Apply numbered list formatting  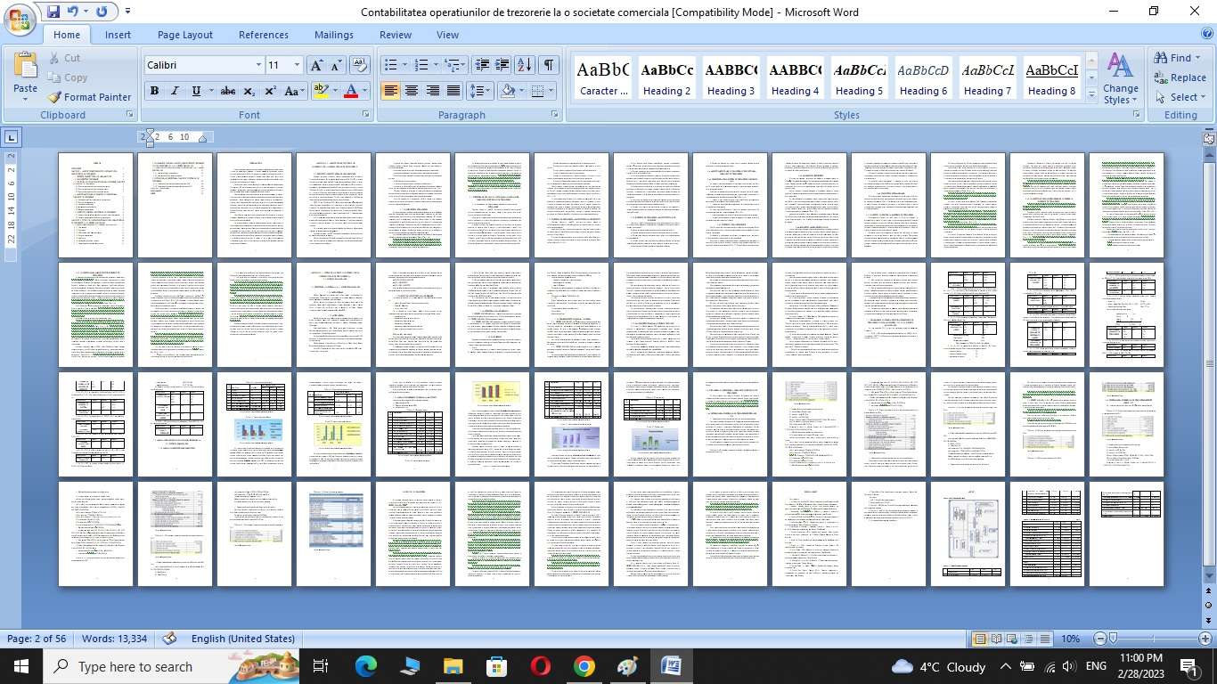(421, 65)
